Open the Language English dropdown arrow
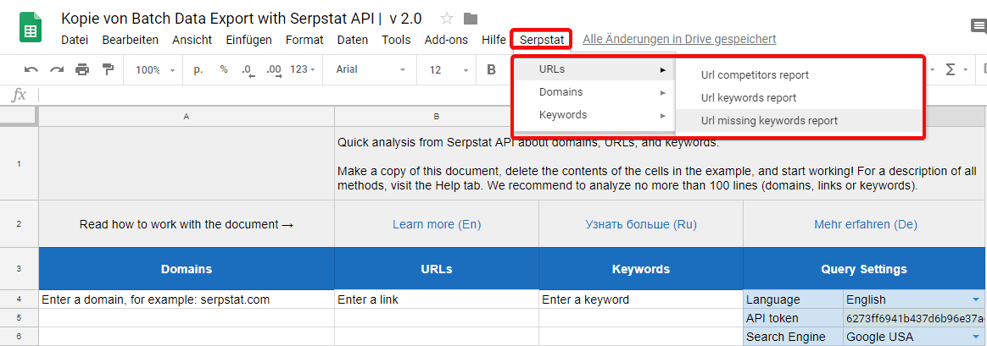The width and height of the screenshot is (987, 346). tap(976, 299)
